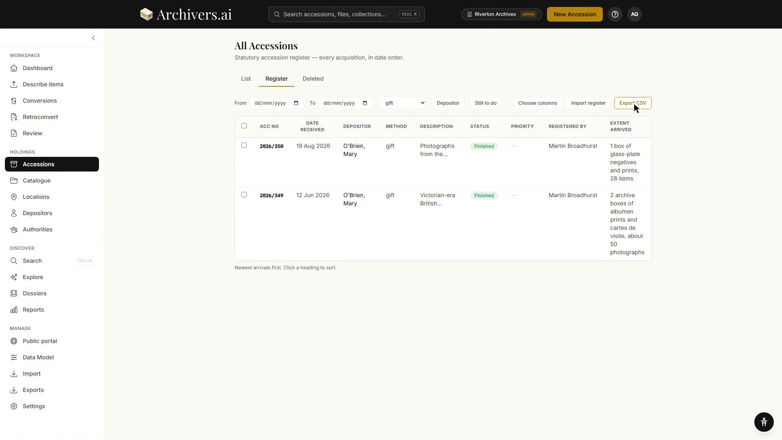
Task: Collapse the sidebar with the chevron arrow
Action: pyautogui.click(x=93, y=38)
